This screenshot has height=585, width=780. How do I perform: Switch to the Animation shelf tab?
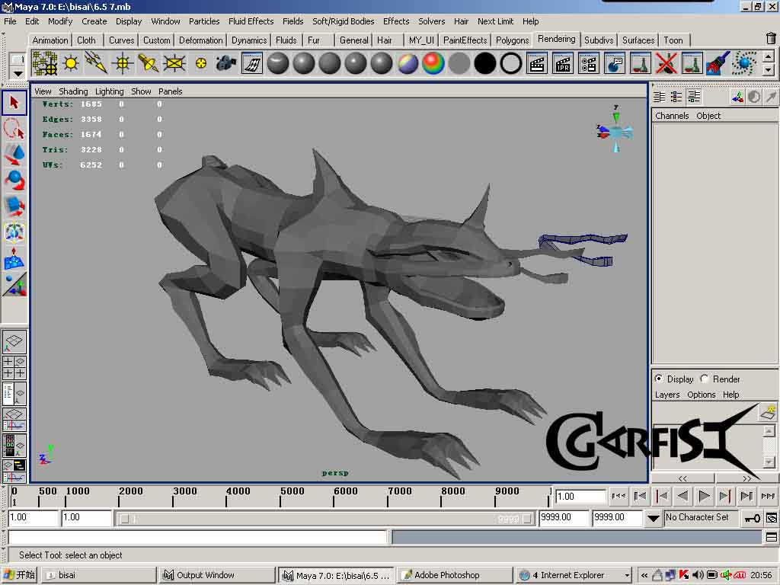(x=50, y=40)
